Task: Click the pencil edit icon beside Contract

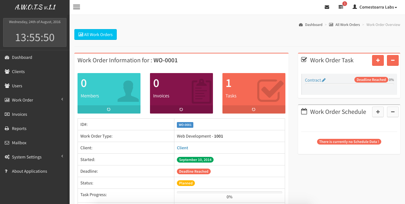Action: pyautogui.click(x=324, y=80)
